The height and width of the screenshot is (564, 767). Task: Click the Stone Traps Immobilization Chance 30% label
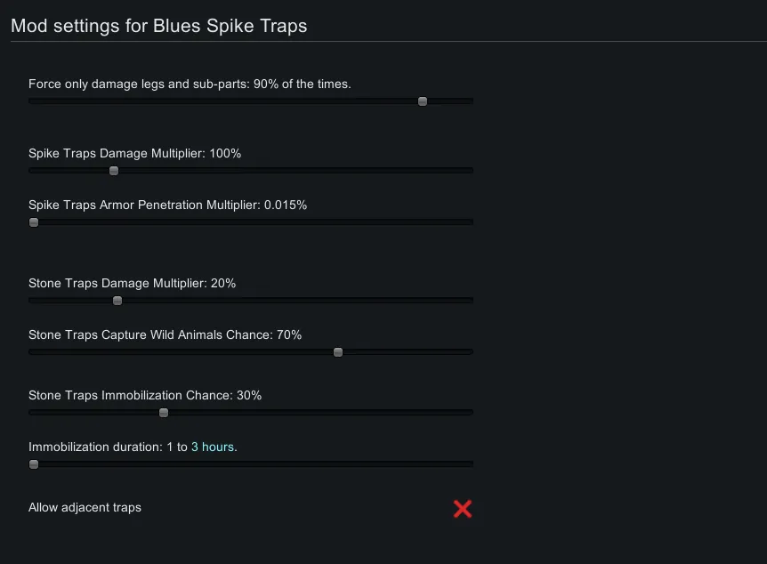tap(145, 396)
